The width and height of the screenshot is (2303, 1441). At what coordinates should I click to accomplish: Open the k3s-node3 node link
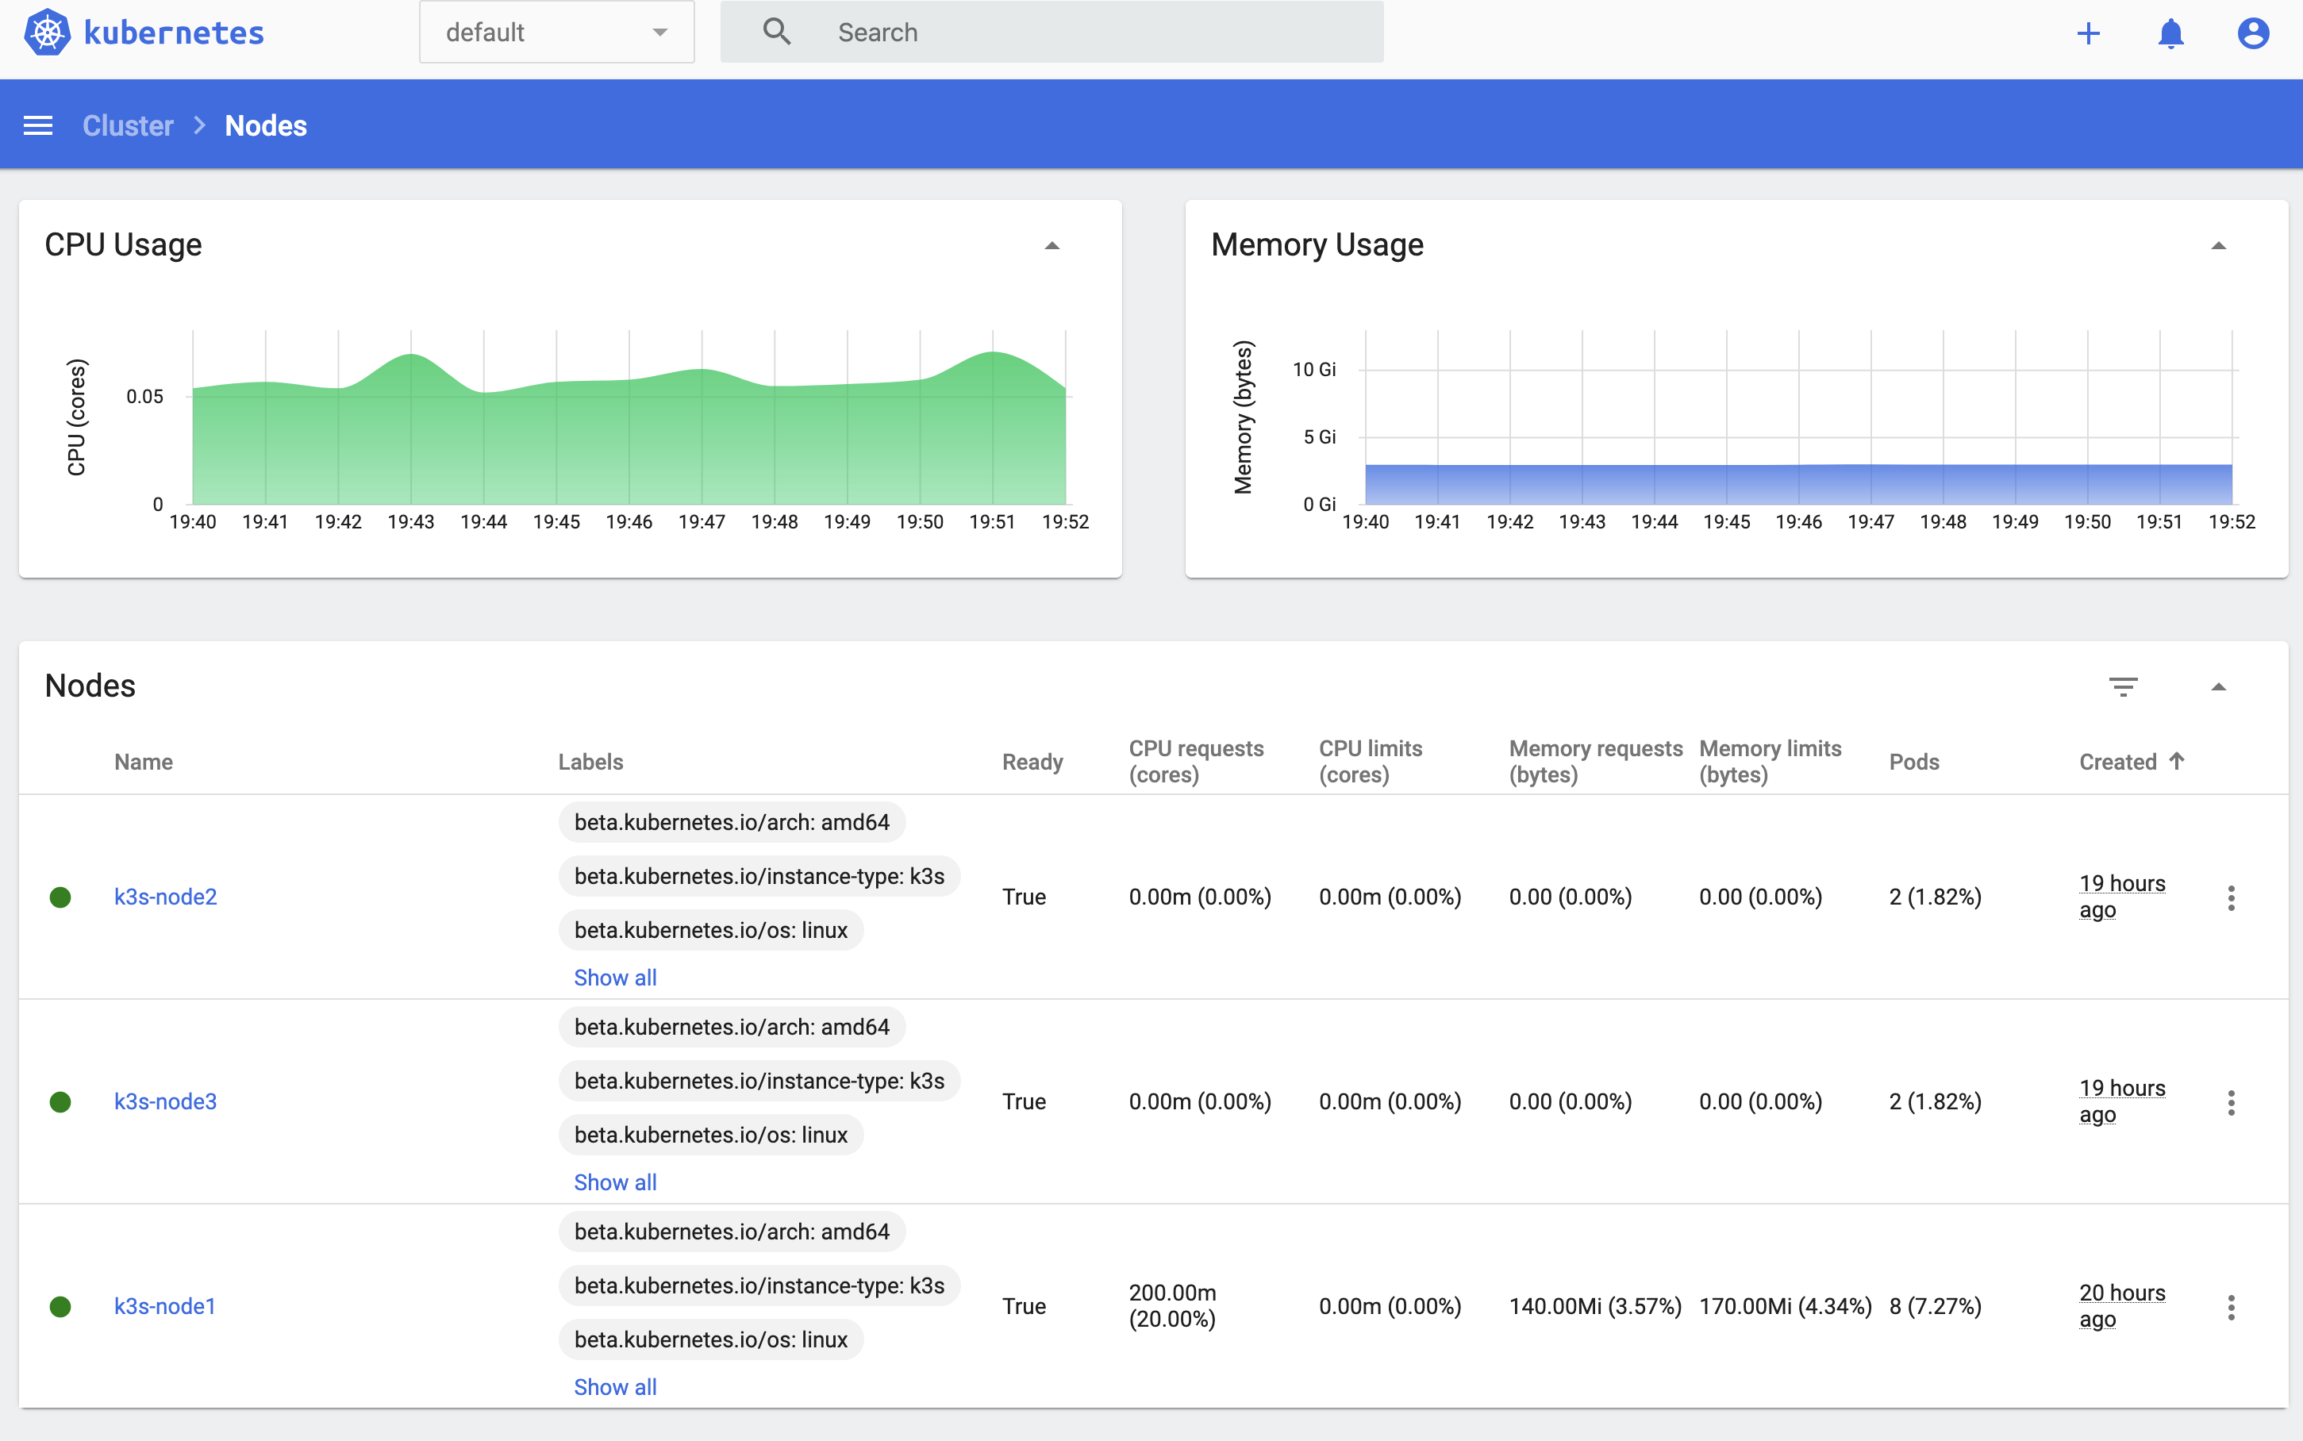pos(166,1101)
